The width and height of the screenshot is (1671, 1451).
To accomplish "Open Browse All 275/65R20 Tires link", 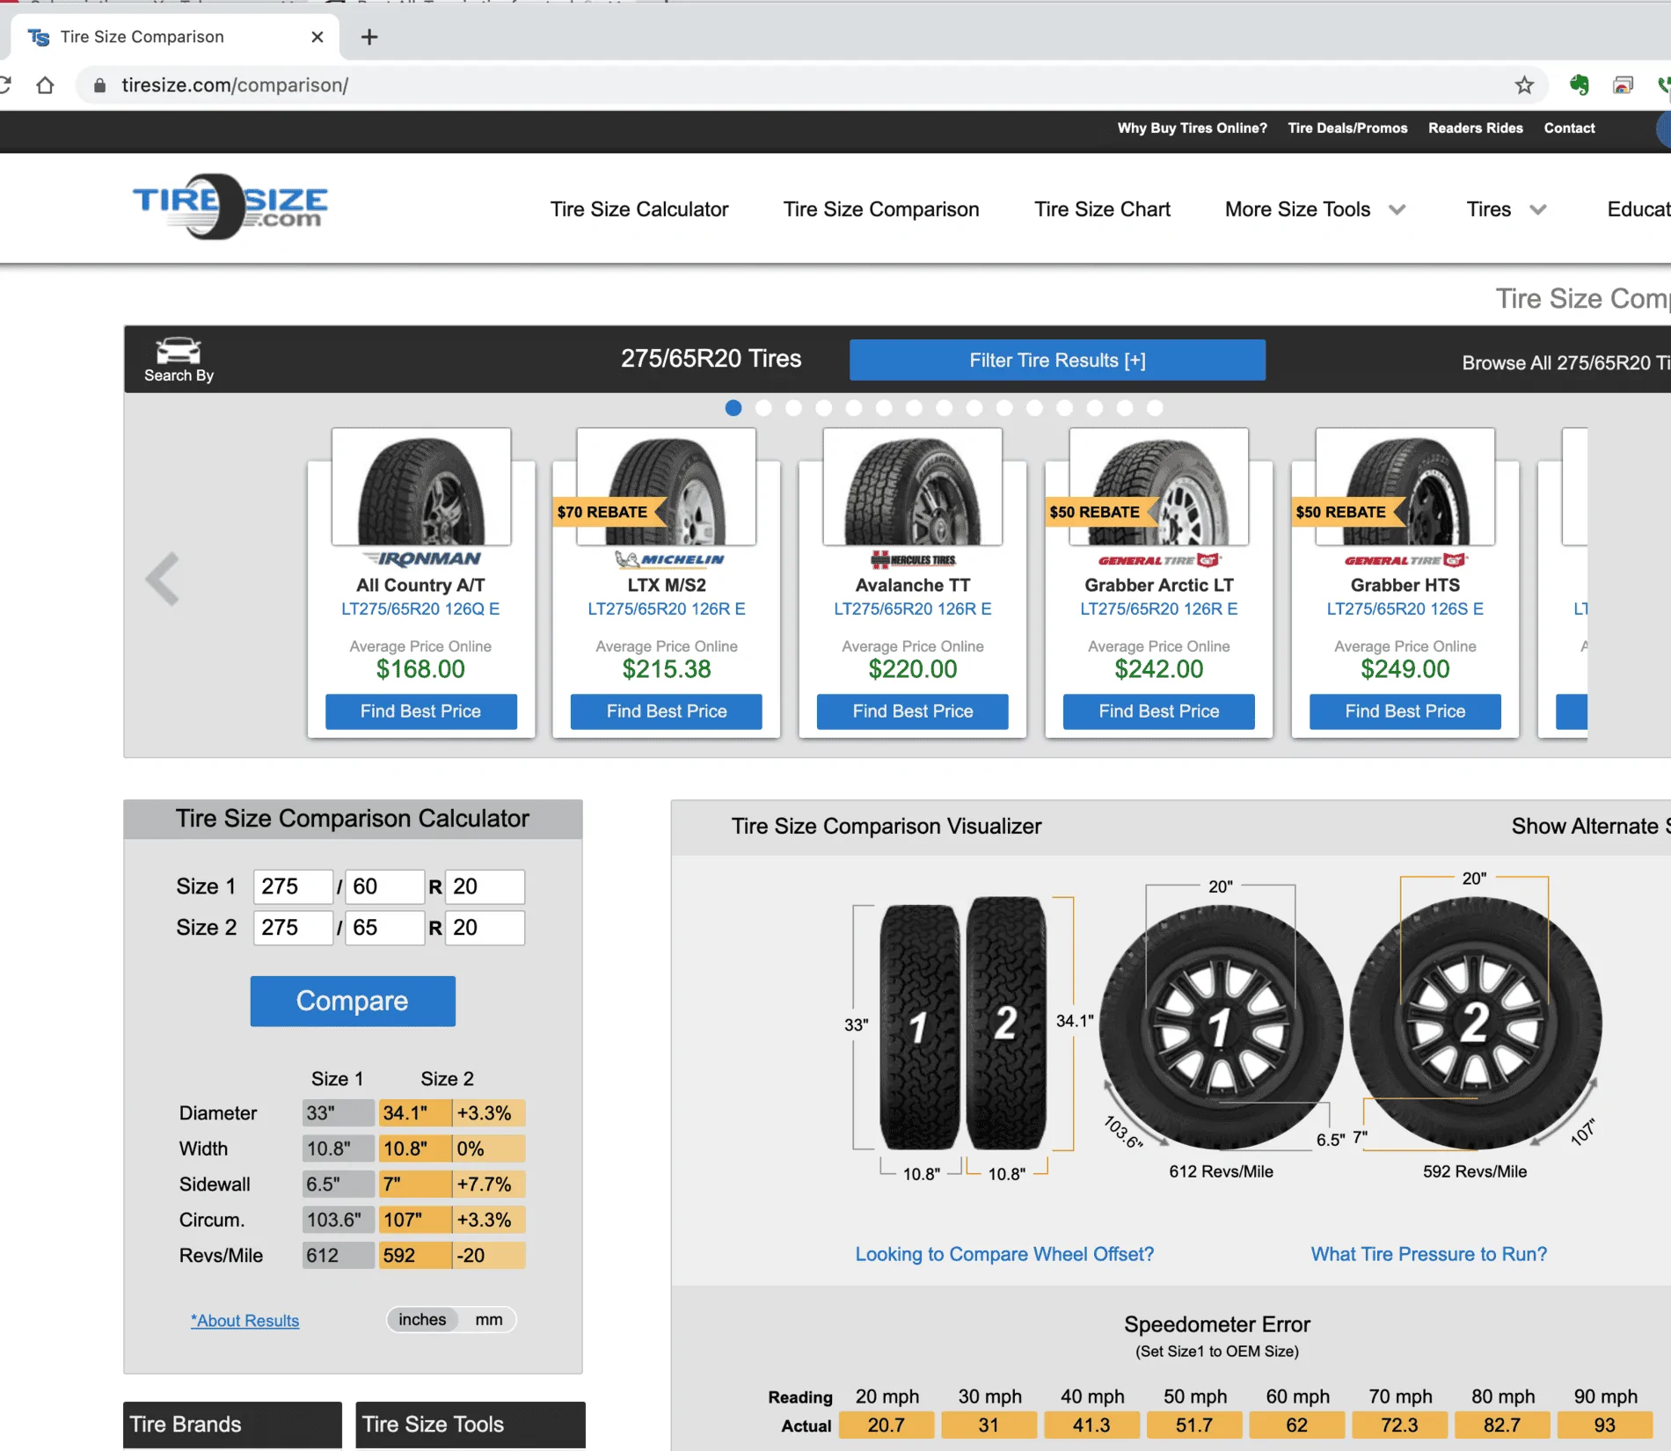I will click(1565, 363).
